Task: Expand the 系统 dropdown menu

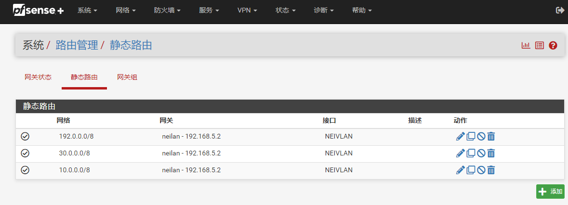Action: point(87,10)
